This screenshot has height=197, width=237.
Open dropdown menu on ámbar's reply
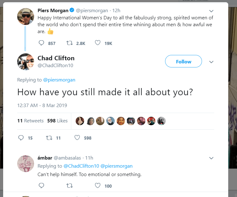tap(211, 158)
